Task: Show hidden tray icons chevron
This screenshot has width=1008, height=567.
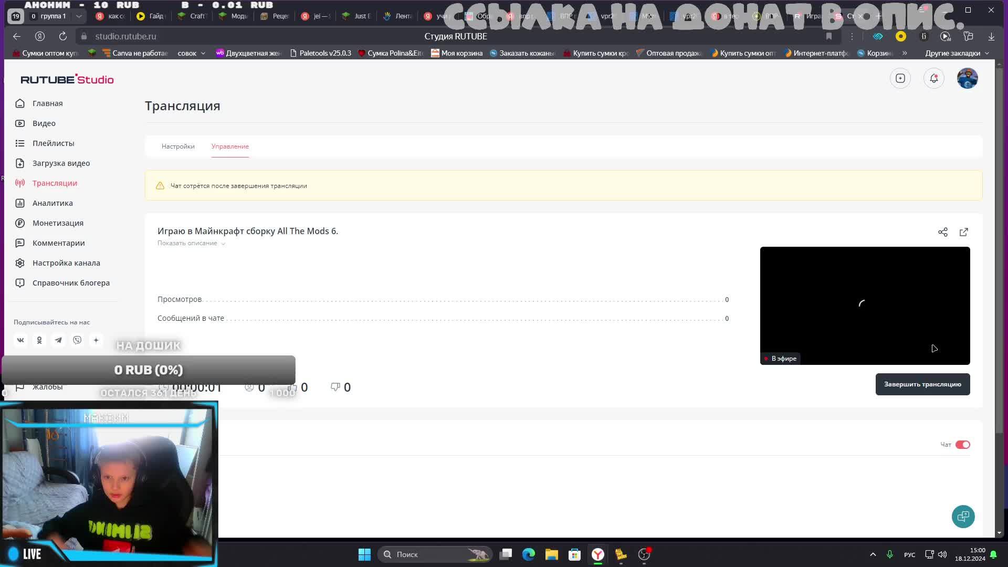Action: coord(873,554)
